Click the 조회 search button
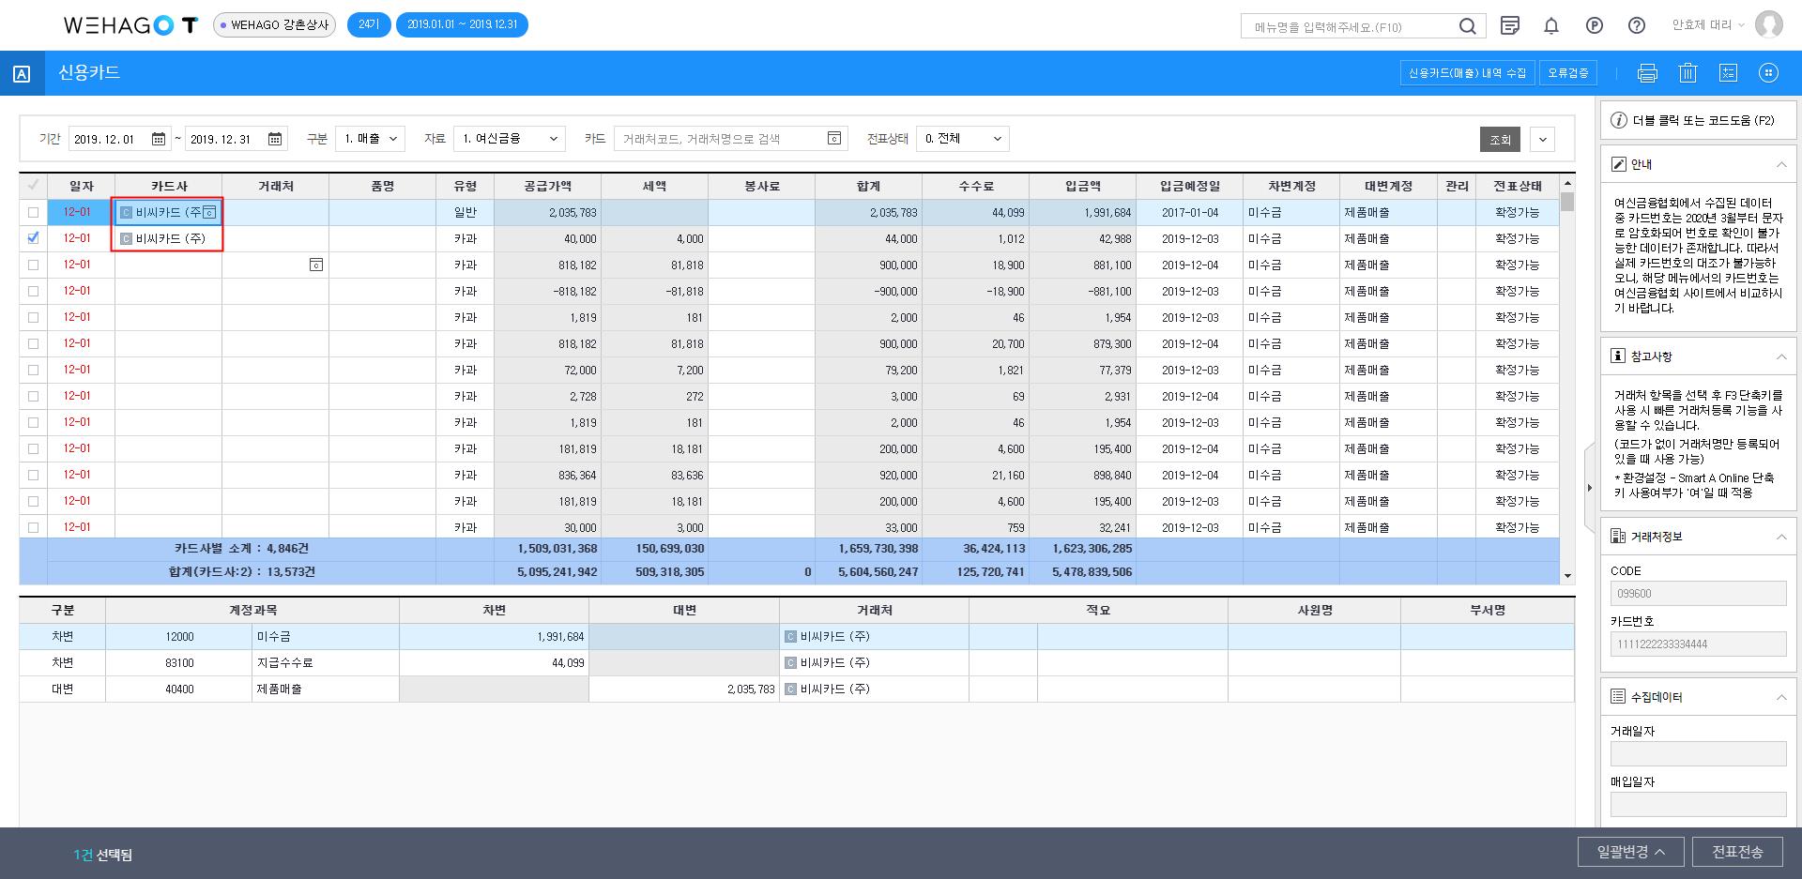This screenshot has width=1802, height=879. (1500, 140)
